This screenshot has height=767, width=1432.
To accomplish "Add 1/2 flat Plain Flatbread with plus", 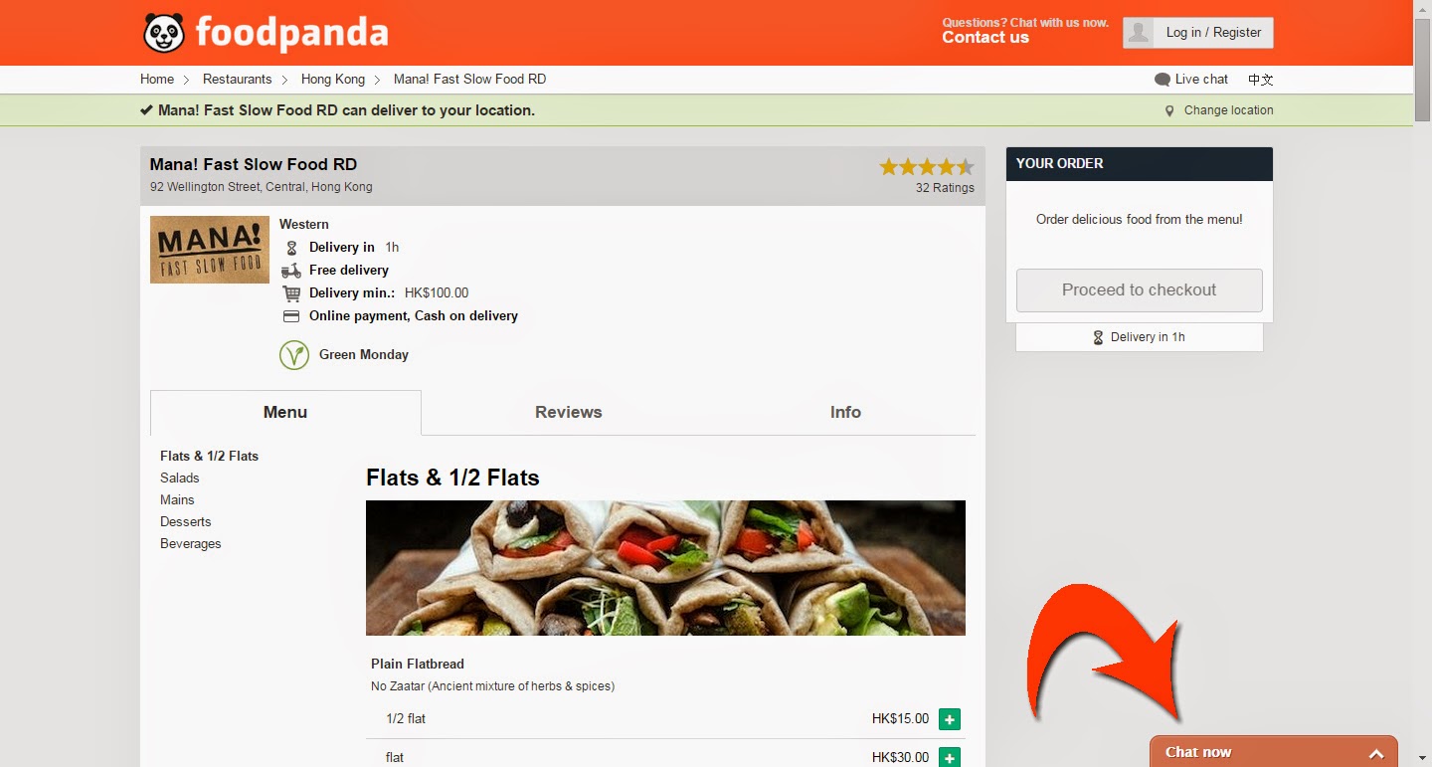I will pos(950,719).
